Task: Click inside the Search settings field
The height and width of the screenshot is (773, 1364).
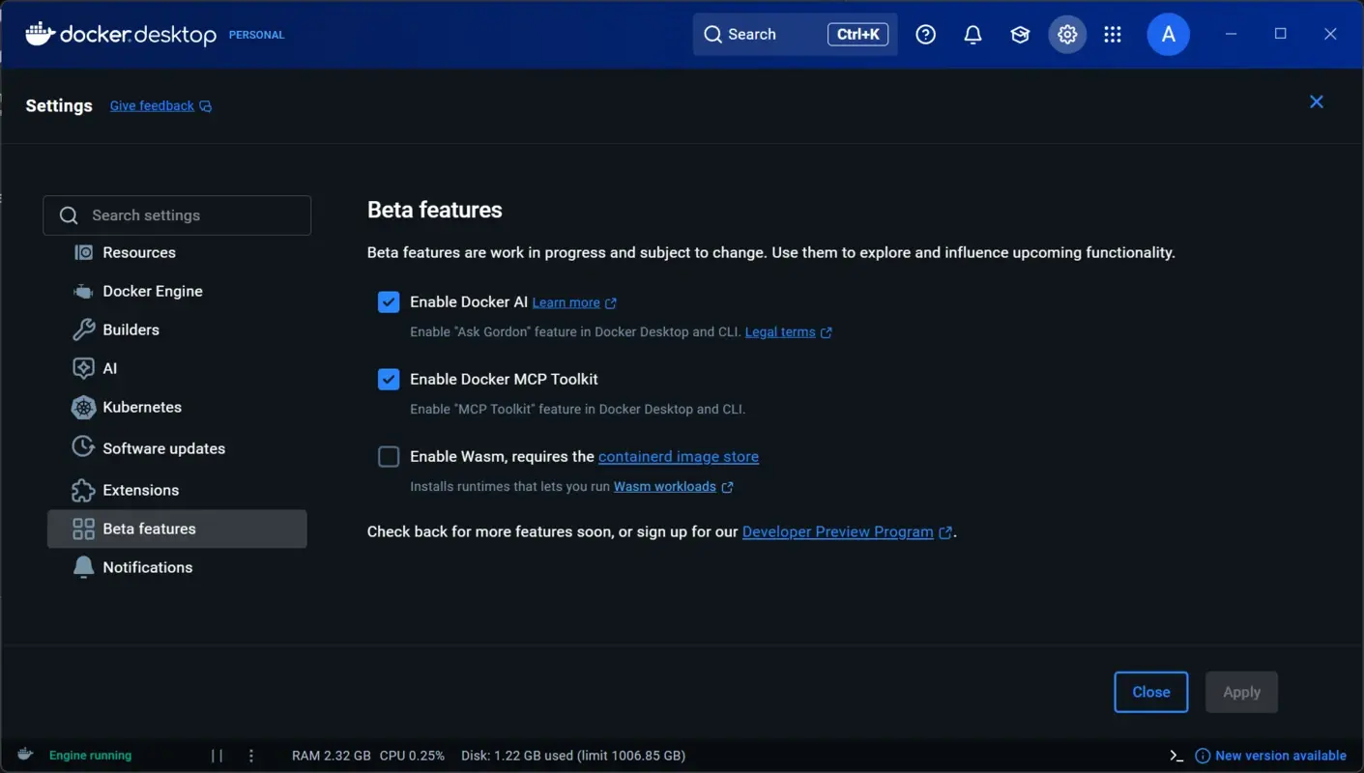Action: click(176, 215)
